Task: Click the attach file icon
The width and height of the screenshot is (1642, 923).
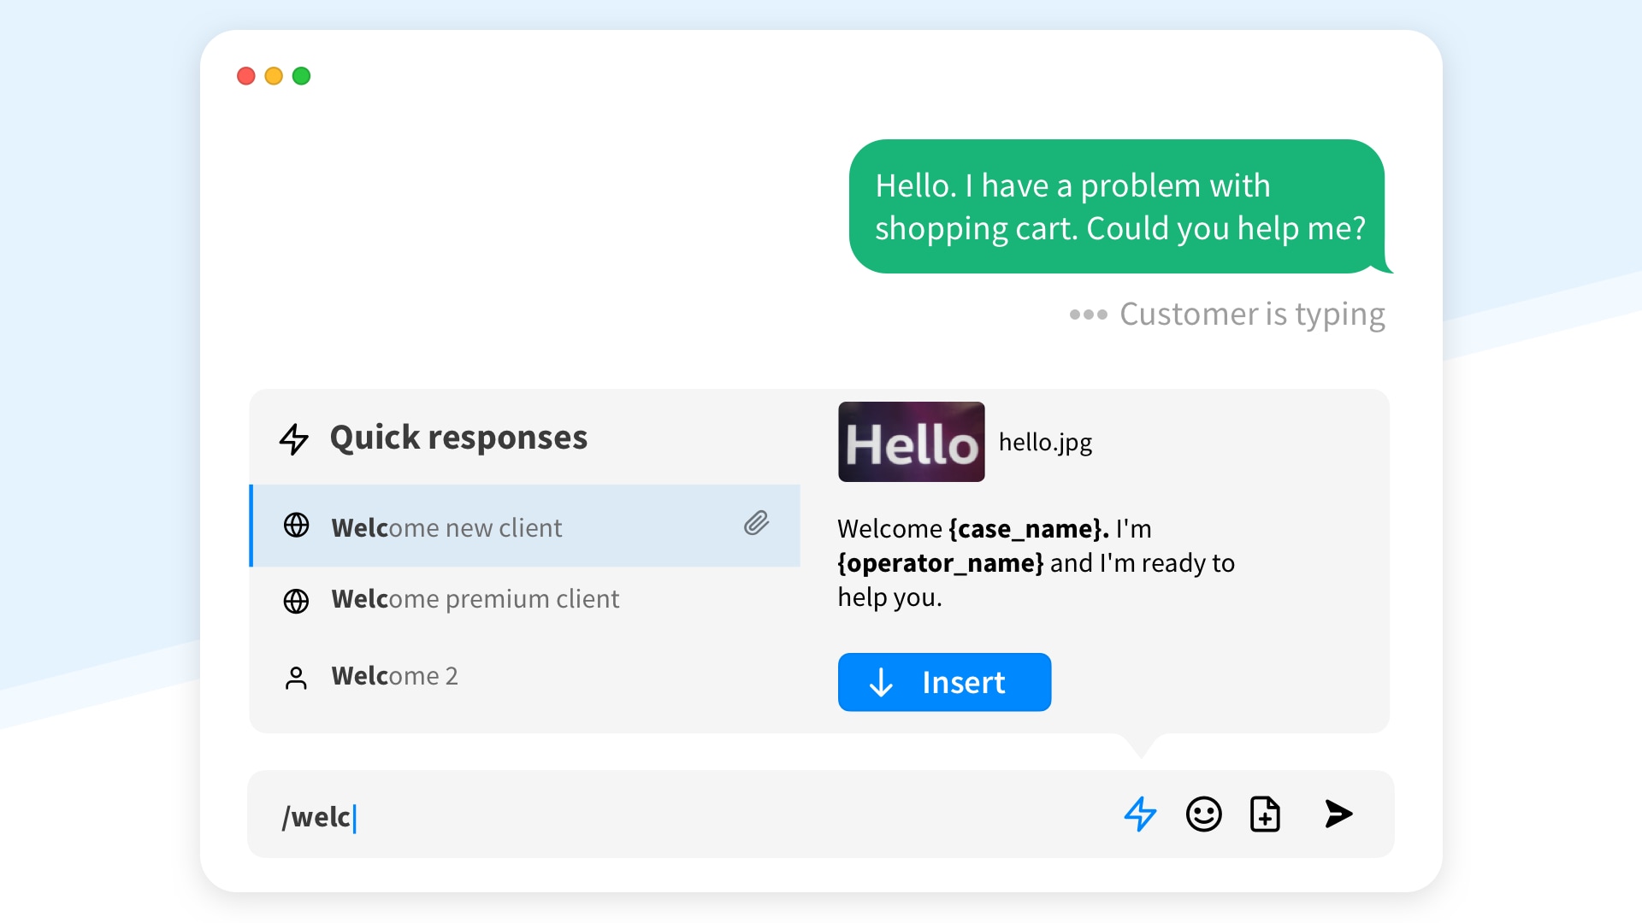Action: click(1265, 814)
